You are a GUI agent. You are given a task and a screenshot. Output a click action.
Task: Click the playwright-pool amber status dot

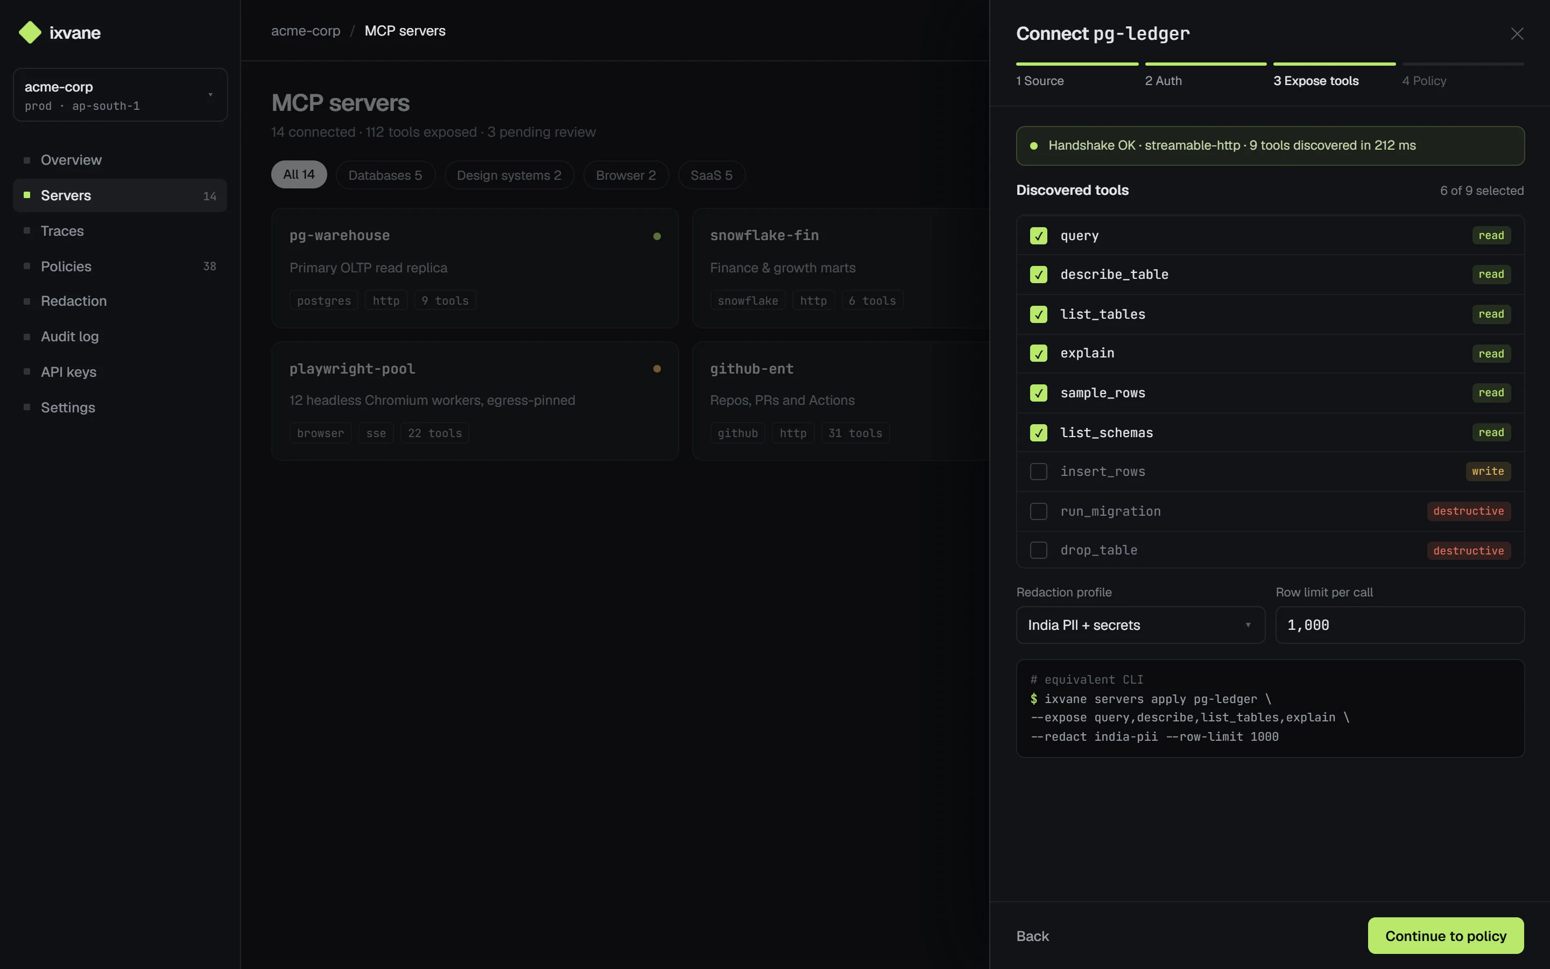click(657, 369)
